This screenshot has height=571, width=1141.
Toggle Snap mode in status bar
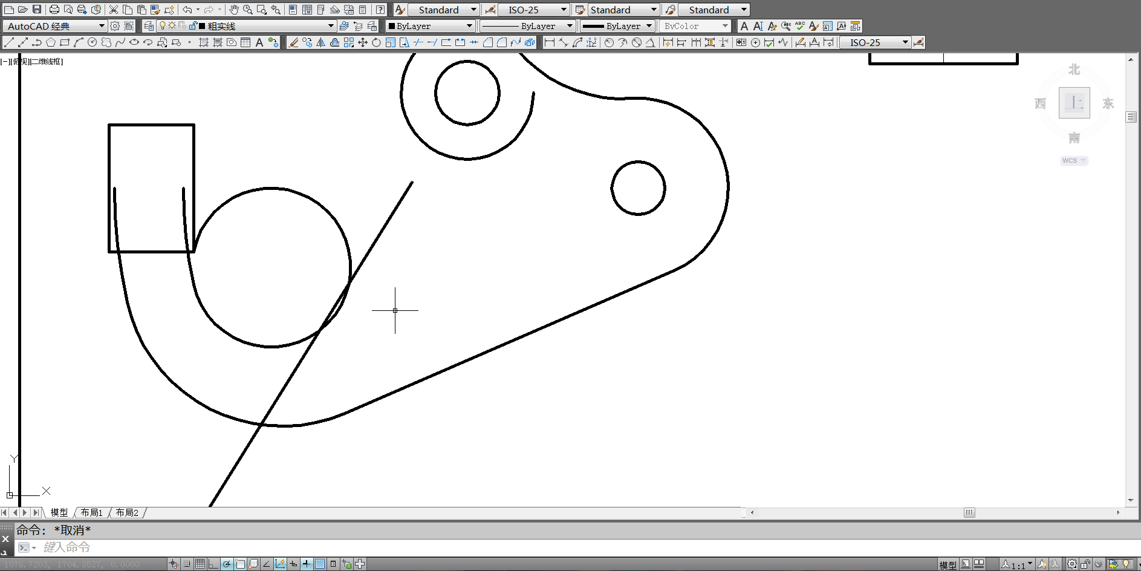[x=187, y=564]
